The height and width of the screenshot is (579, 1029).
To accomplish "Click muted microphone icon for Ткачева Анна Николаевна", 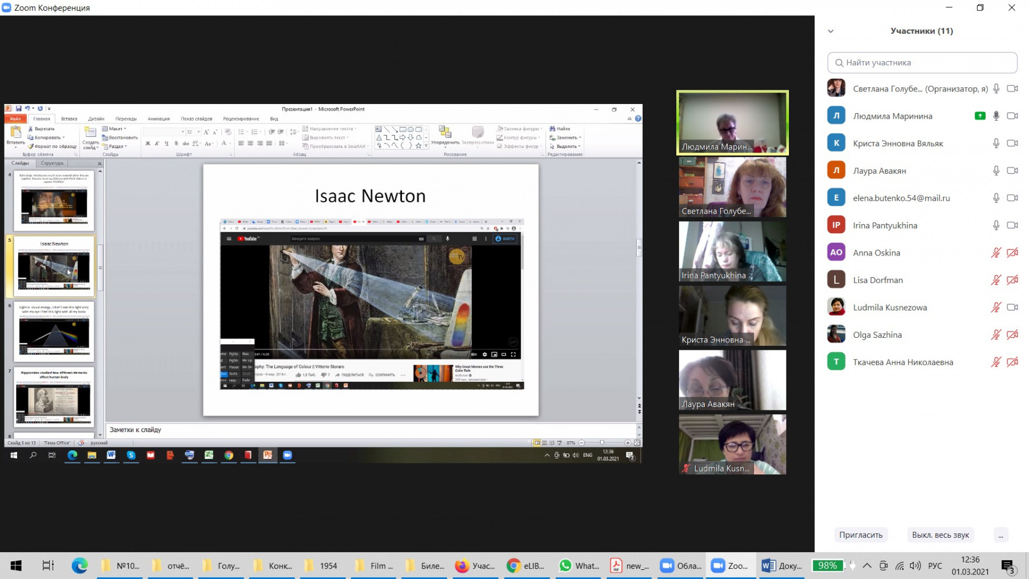I will pos(996,362).
